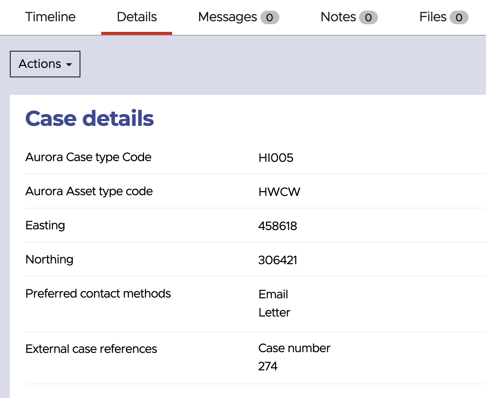Click the Case details heading
The image size is (486, 398).
(89, 118)
